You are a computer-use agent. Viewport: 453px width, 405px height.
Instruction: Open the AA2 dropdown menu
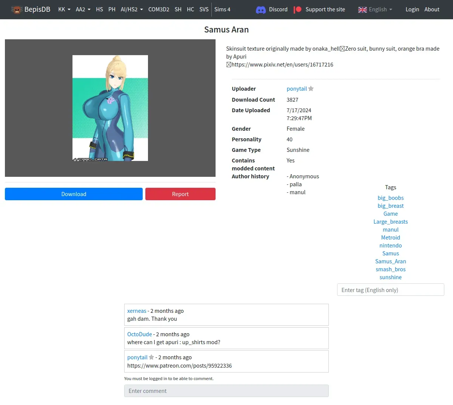83,9
